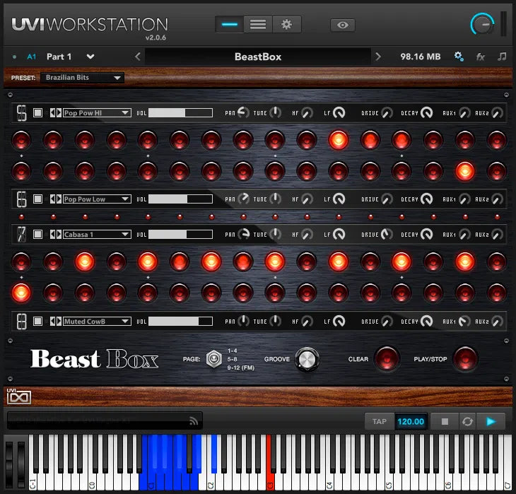Switch to the gear settings view tab
The image size is (516, 494).
[x=286, y=25]
